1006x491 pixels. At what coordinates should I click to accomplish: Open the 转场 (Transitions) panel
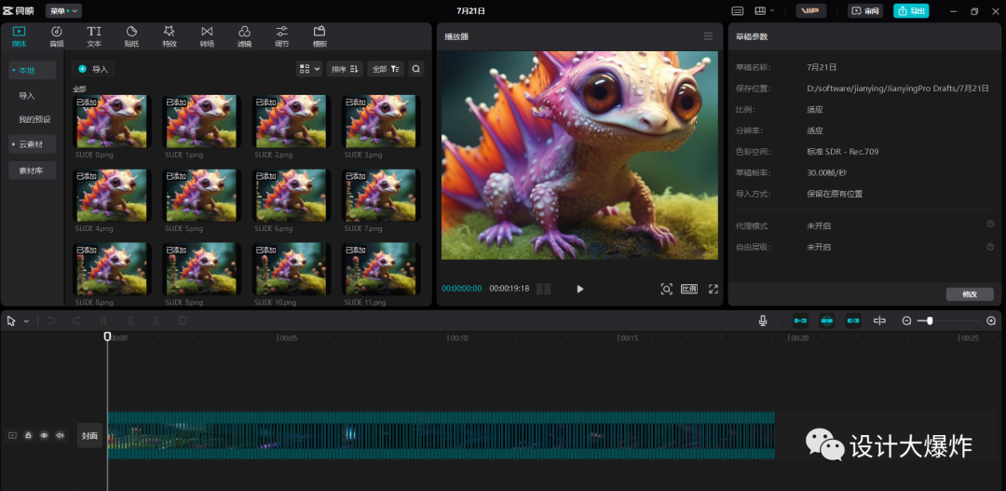[207, 36]
